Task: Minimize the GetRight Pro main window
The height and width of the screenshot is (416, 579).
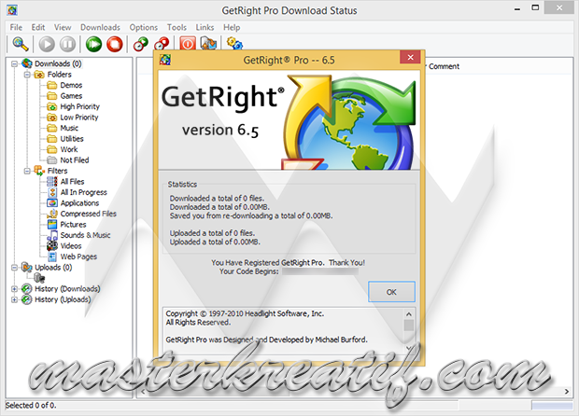Action: click(x=517, y=8)
